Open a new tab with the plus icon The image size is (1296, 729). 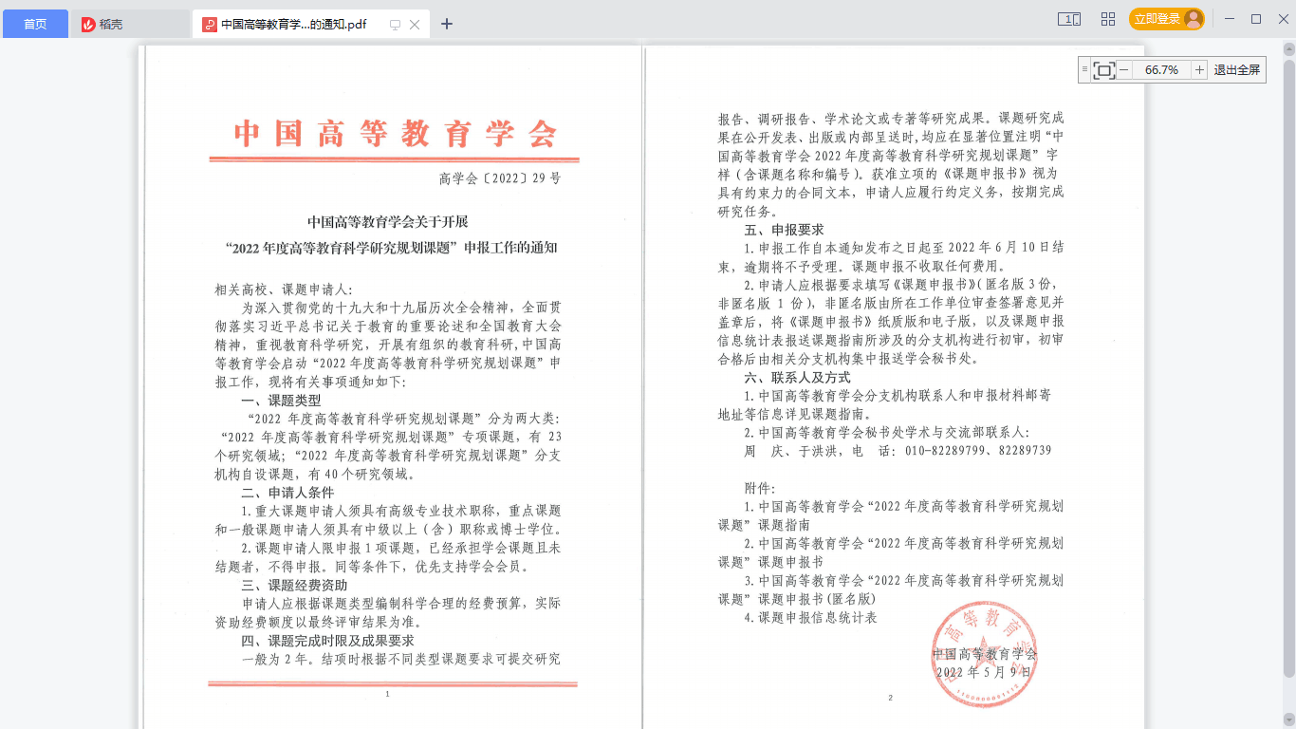pos(447,24)
